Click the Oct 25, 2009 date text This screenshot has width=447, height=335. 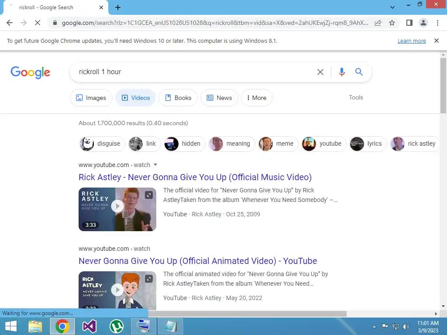point(243,214)
